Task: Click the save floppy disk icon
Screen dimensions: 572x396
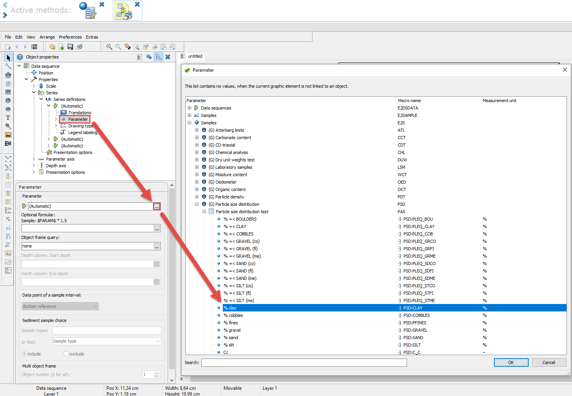Action: [x=70, y=47]
